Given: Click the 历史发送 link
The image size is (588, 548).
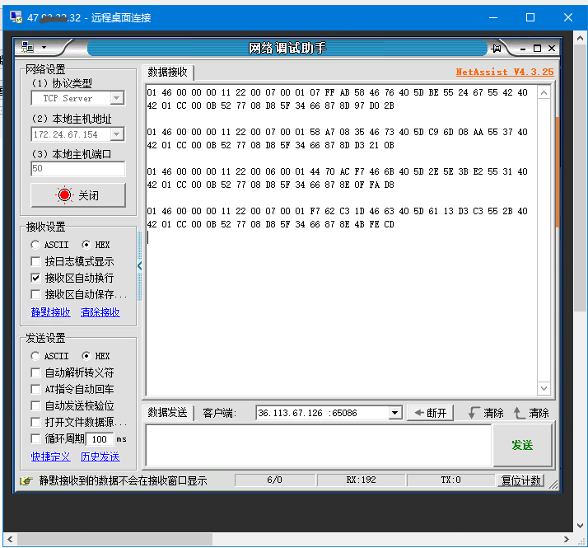Looking at the screenshot, I should (100, 457).
